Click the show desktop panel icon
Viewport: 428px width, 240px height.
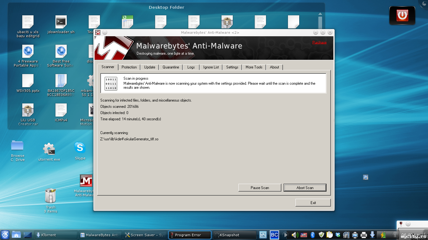(x=28, y=235)
